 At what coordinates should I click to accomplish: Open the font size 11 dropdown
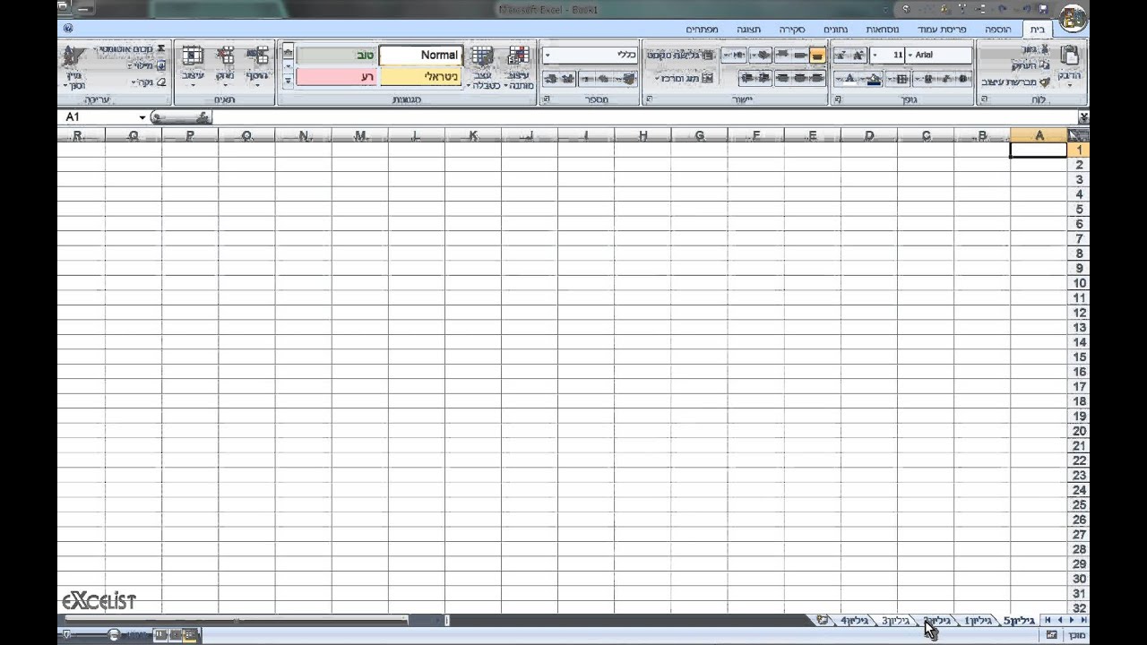click(875, 56)
